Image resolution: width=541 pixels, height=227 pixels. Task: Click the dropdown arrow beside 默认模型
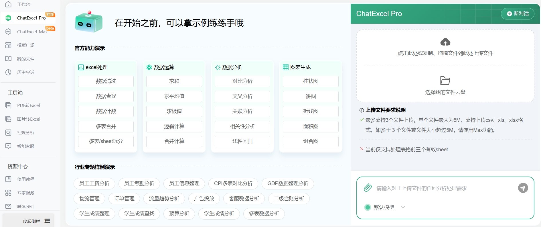tap(403, 207)
